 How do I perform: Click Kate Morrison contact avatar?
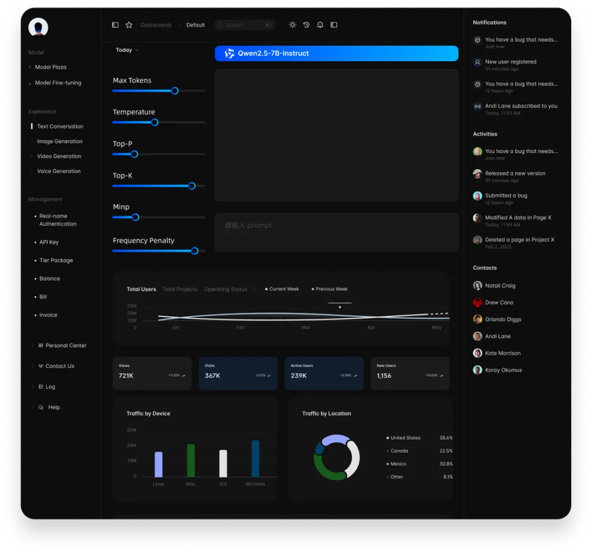(477, 353)
